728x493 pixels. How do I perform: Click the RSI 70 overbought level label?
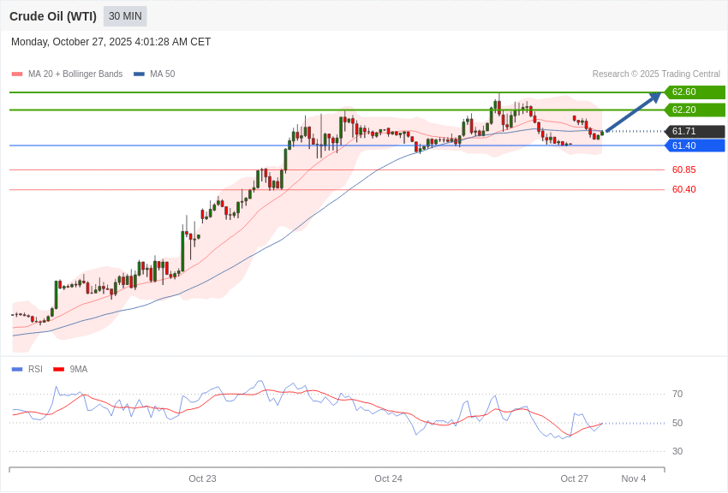point(677,395)
